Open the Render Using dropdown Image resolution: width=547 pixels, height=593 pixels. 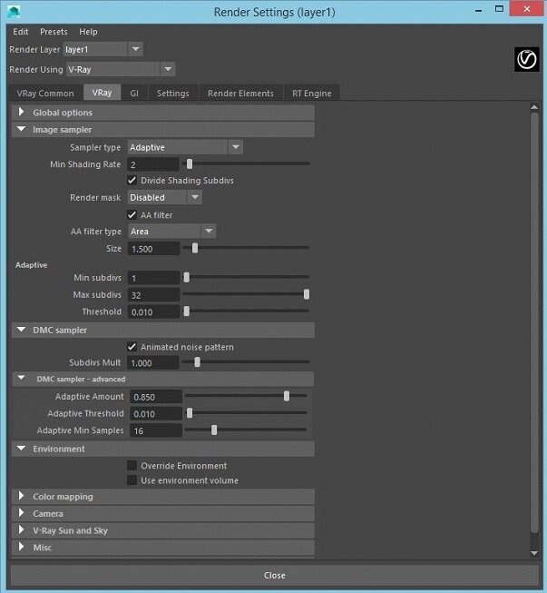point(121,69)
